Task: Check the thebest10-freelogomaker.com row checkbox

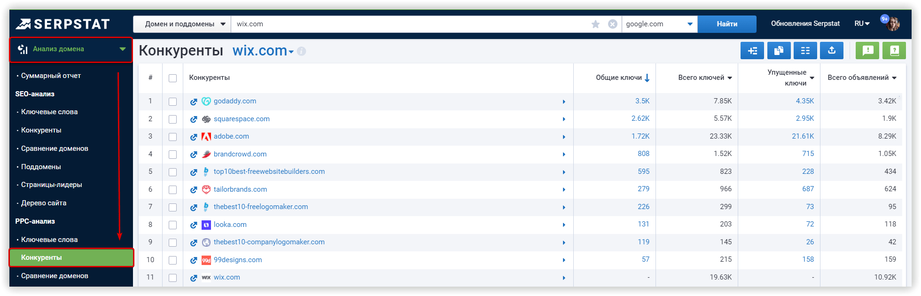Action: [x=173, y=207]
